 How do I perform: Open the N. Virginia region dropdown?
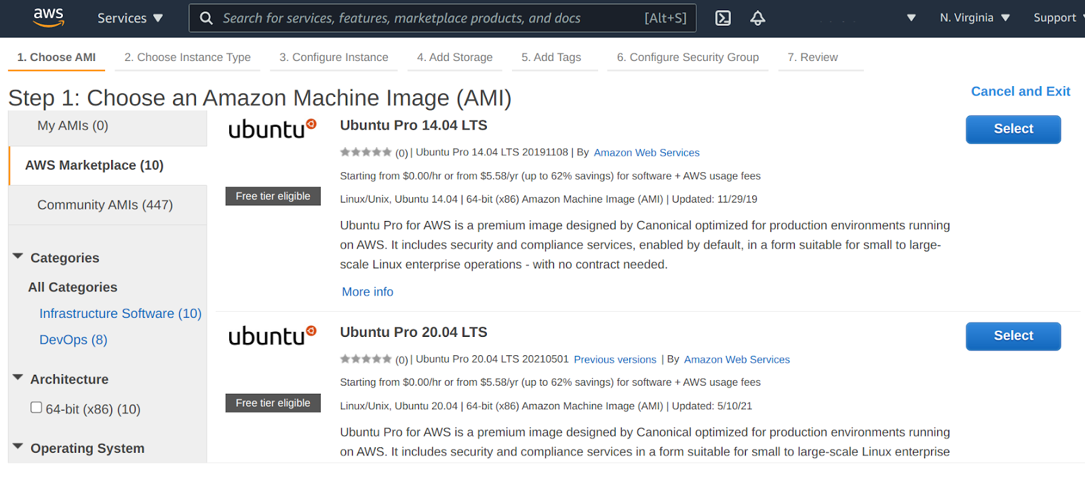[974, 18]
